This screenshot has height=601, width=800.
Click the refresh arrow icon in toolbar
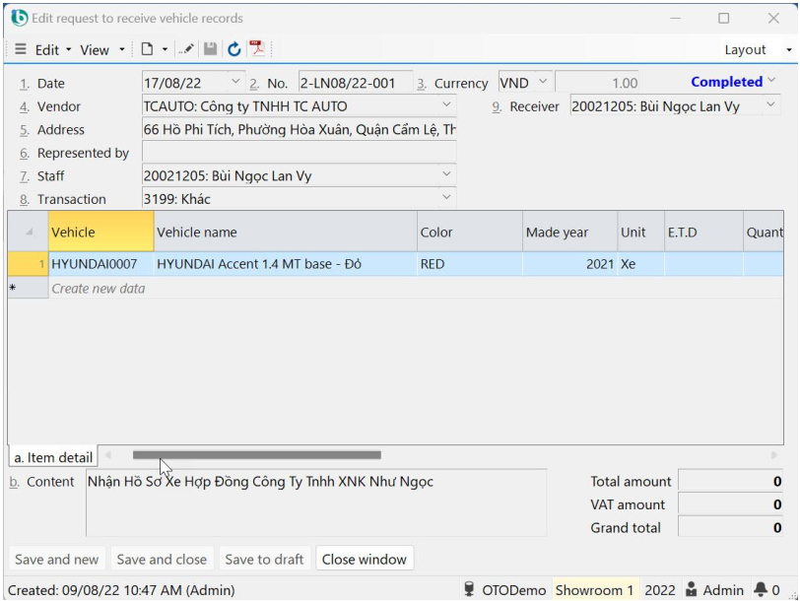pos(234,49)
